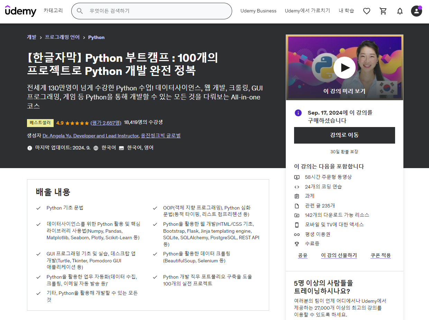The height and width of the screenshot is (320, 429).
Task: Click the mobile access icon
Action: click(297, 225)
